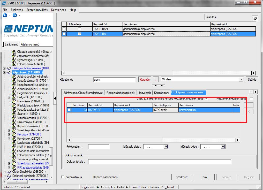
Task: Click the Frissítés button
Action: 211,17
